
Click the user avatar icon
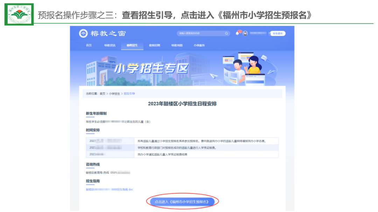click(245, 33)
